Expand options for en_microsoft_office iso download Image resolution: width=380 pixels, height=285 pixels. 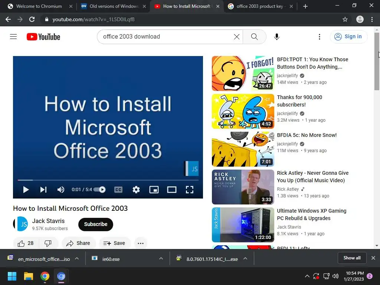(77, 259)
